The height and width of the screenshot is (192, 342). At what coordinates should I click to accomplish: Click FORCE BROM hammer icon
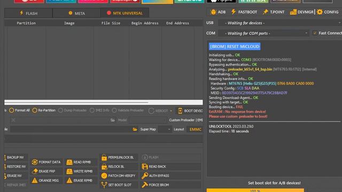coord(145,185)
